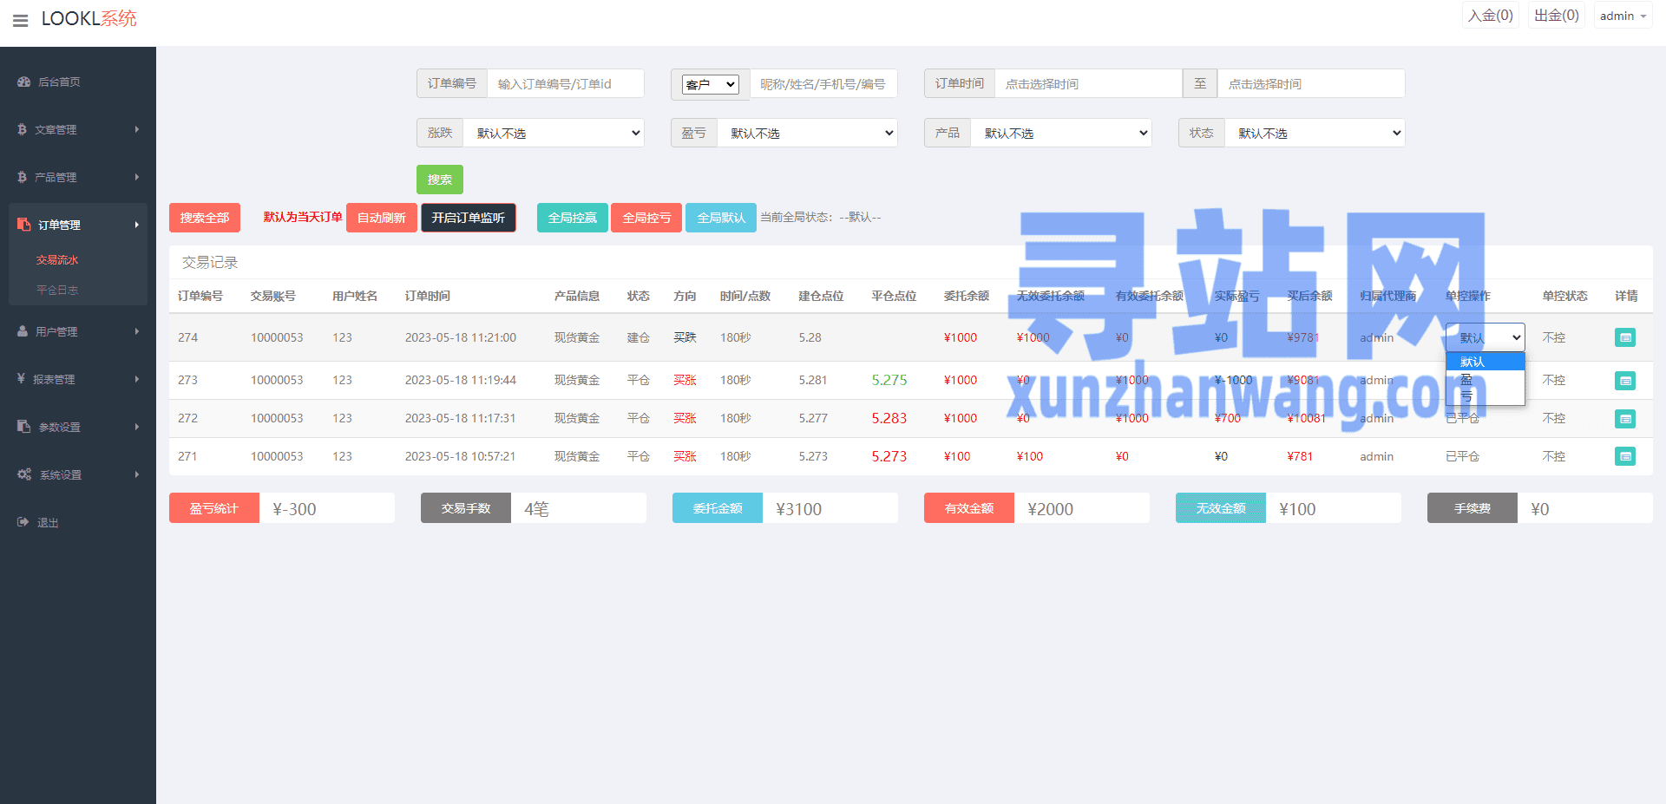Click the 手续费 label
The height and width of the screenshot is (804, 1666).
click(x=1473, y=508)
